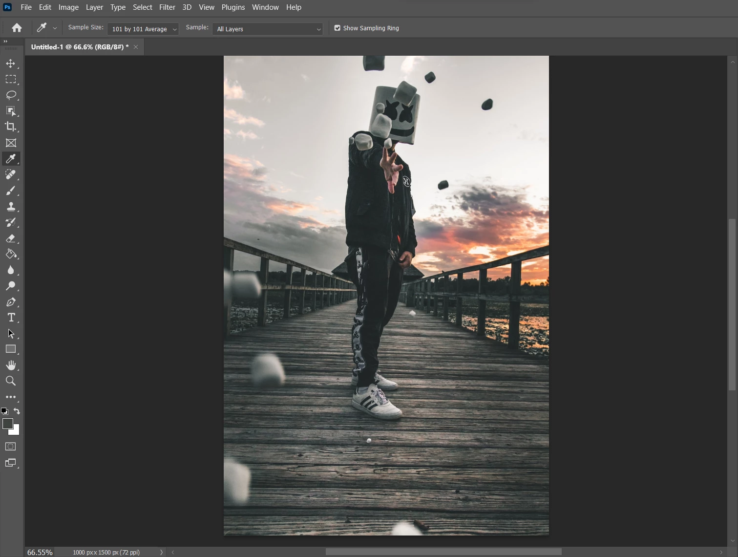The image size is (738, 557).
Task: Select the Clone Stamp tool
Action: (11, 206)
